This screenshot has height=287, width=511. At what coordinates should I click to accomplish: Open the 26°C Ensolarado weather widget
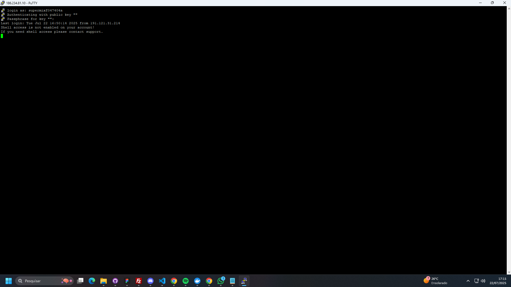[435, 281]
